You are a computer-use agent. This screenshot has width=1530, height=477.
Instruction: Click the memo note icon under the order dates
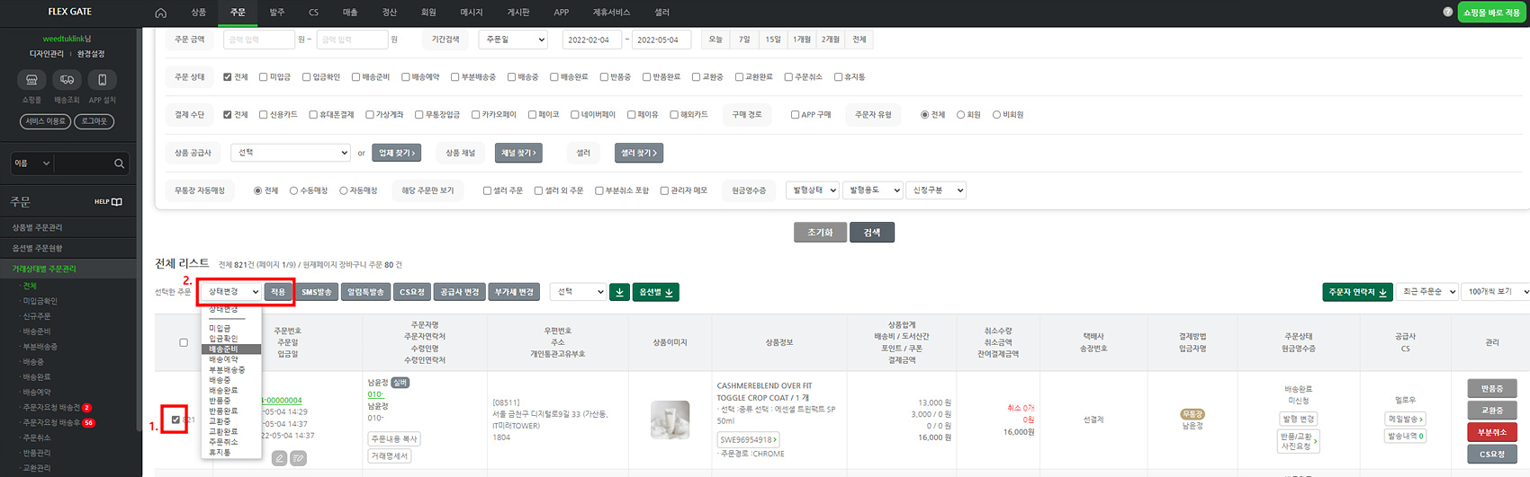coord(299,458)
